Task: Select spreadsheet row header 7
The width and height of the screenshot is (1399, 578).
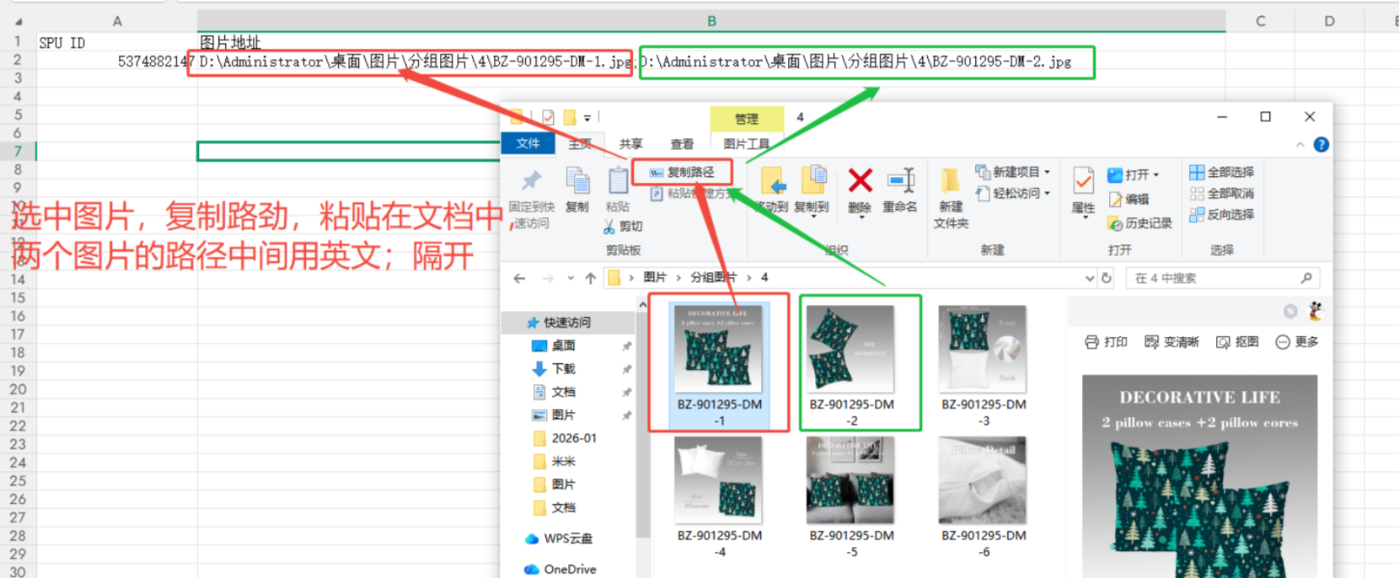Action: point(18,152)
